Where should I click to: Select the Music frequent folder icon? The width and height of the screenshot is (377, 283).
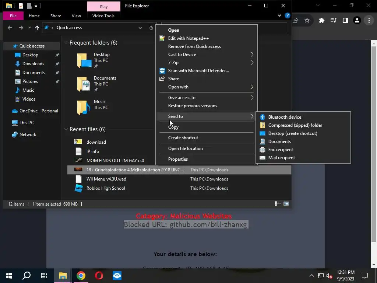[x=84, y=108]
